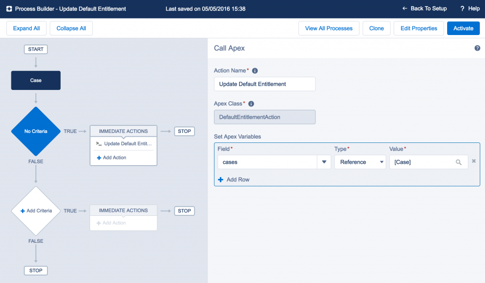485x283 pixels.
Task: Click the Process Builder title text
Action: tap(71, 9)
